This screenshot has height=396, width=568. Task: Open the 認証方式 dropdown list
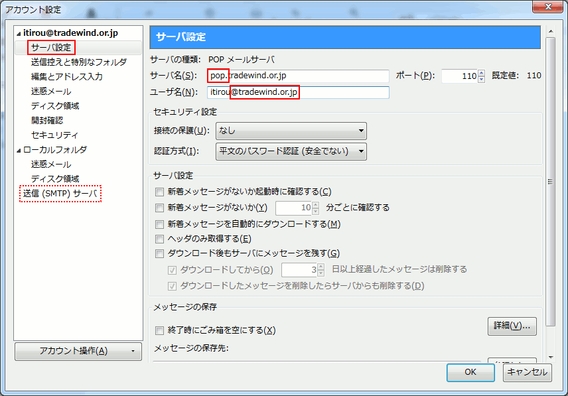pyautogui.click(x=291, y=151)
